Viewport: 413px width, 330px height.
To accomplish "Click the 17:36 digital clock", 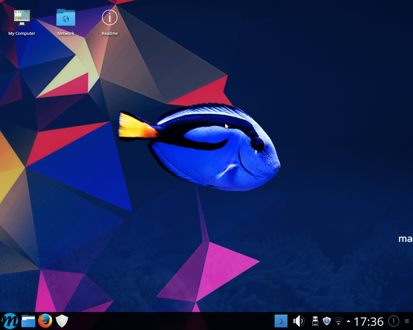I will (369, 321).
